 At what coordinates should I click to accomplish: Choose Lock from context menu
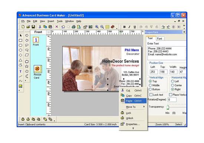(x=133, y=113)
